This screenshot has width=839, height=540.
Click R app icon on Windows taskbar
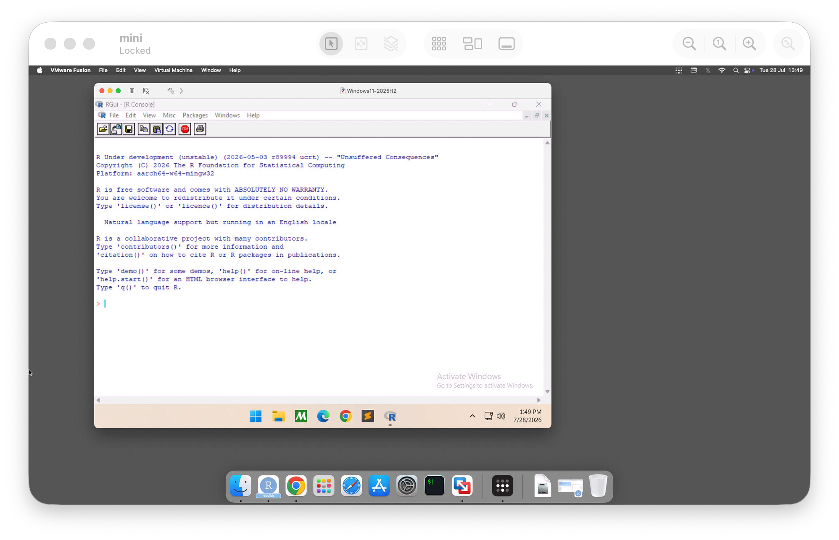(x=390, y=416)
